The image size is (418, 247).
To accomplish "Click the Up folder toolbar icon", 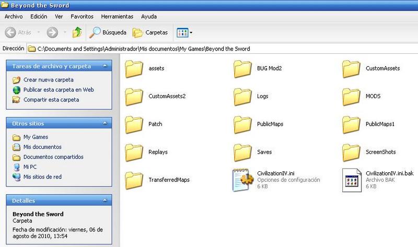I will (x=77, y=32).
